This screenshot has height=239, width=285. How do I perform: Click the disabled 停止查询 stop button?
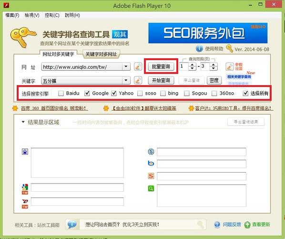[192, 80]
